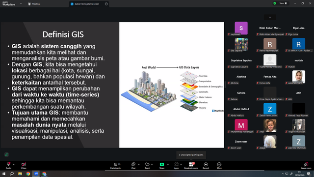Click the green Share screen button
Screen dimensions: 314x177
tap(162, 166)
